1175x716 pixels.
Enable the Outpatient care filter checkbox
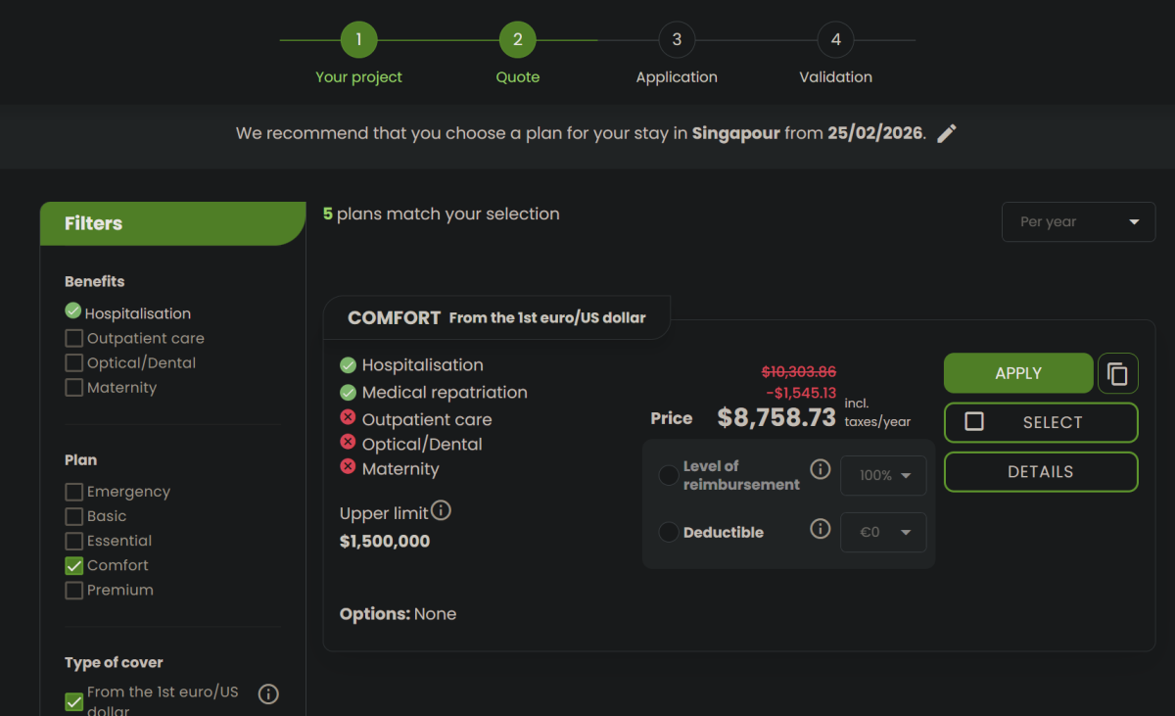pos(74,339)
